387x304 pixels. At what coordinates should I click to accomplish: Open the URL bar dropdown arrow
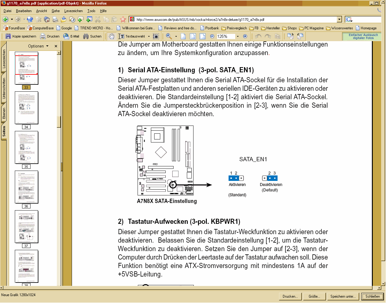[x=339, y=19]
